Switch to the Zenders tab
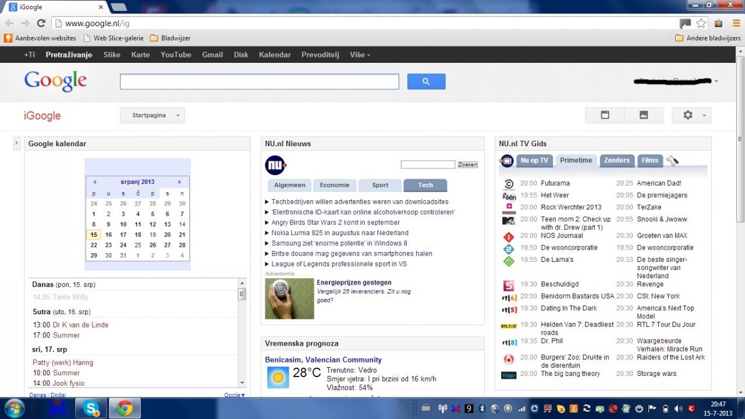This screenshot has height=419, width=745. click(617, 161)
